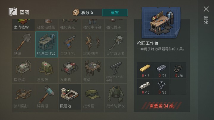Close the blueprint screen with 关闭
Image resolution: width=214 pixels, height=120 pixels.
[x=206, y=15]
